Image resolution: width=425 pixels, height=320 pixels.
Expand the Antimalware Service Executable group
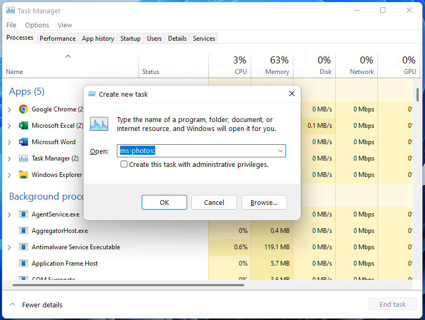tap(10, 247)
